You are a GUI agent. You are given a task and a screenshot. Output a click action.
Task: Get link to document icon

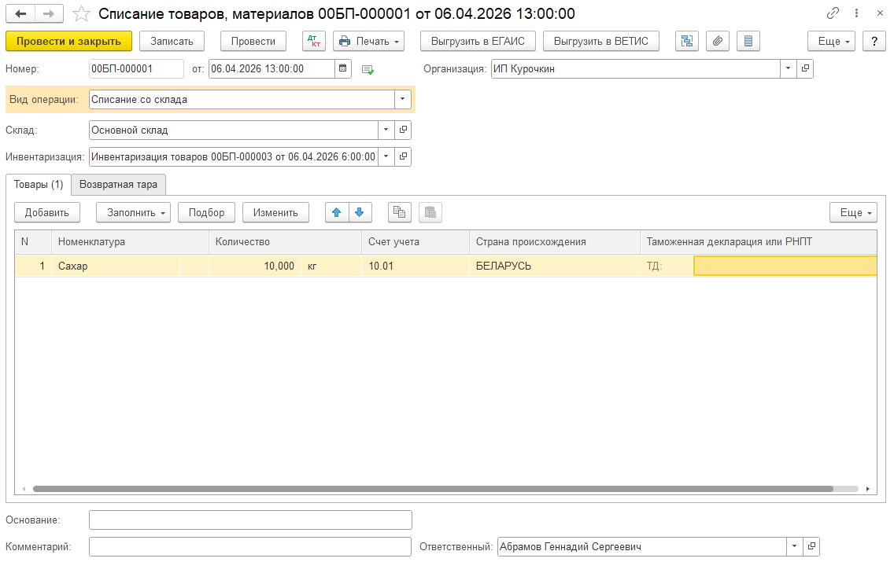tap(833, 13)
